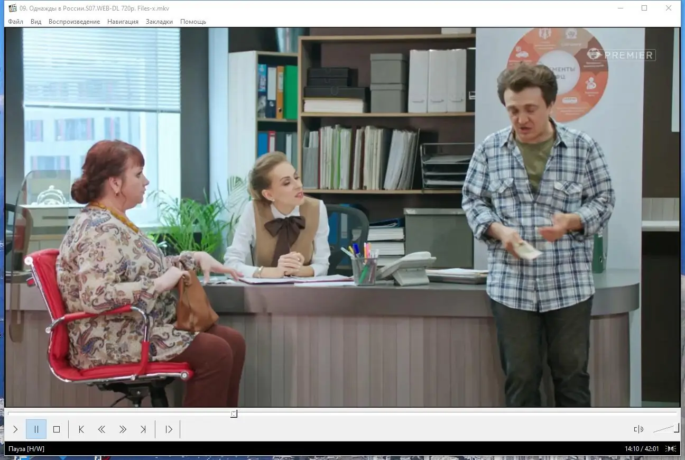Click the 14:10 / 42:01 time display

[642, 449]
